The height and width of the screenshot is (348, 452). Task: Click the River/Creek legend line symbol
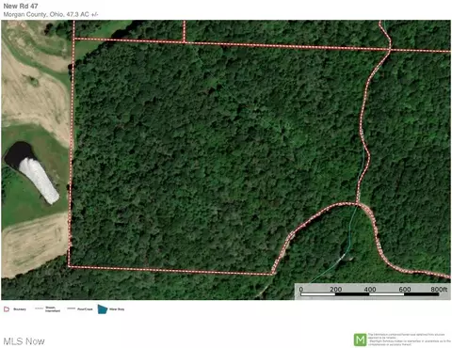click(x=72, y=308)
